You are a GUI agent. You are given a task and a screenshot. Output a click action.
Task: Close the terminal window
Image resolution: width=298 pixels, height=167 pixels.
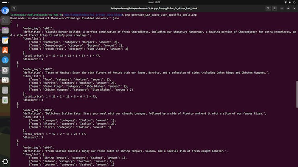294,8
